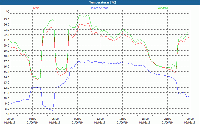Click the 25,0 y-axis value

[x=7, y=19]
